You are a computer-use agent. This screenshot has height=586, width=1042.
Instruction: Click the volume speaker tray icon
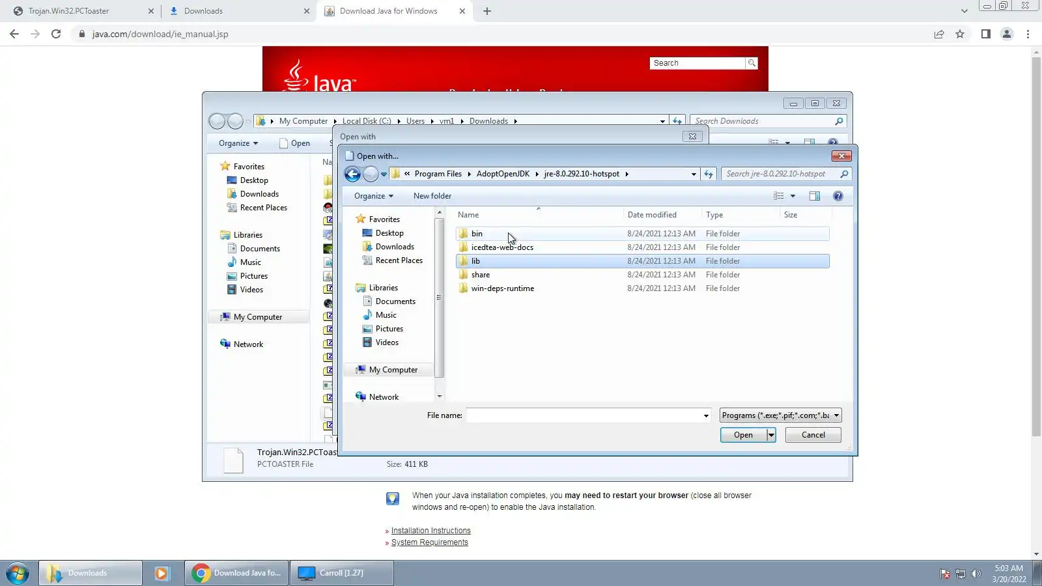tap(976, 574)
